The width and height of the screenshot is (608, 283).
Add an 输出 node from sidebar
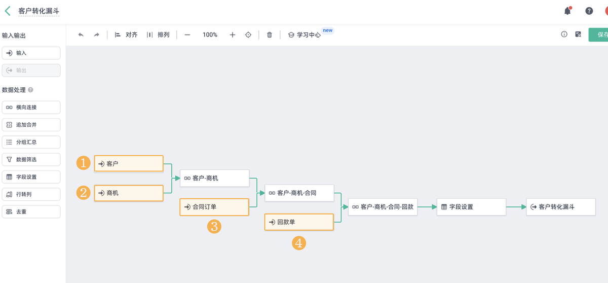(x=31, y=70)
